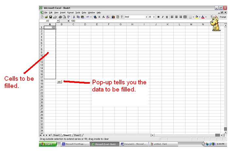Click the column A header
The width and height of the screenshot is (230, 151).
click(x=50, y=24)
